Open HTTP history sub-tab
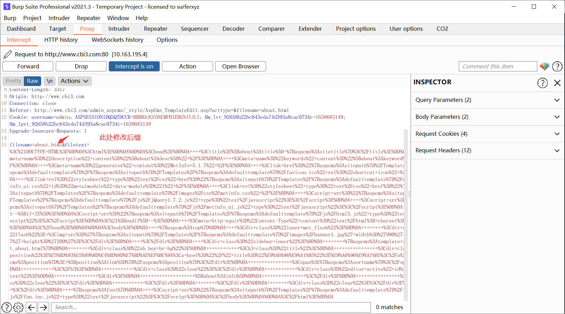This screenshot has height=314, width=565. pyautogui.click(x=61, y=40)
